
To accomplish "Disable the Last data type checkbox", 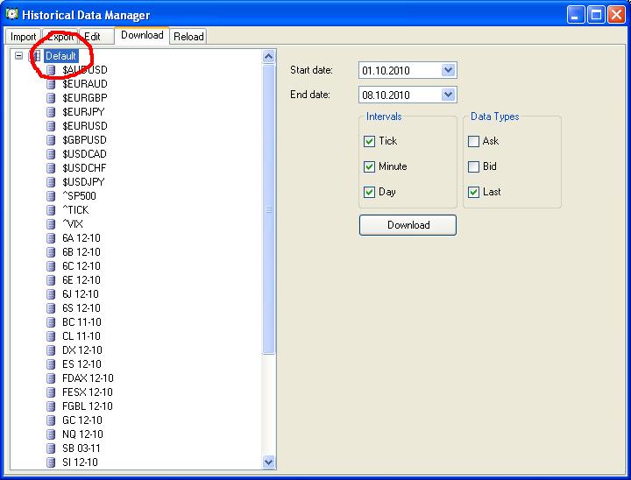I will coord(473,192).
